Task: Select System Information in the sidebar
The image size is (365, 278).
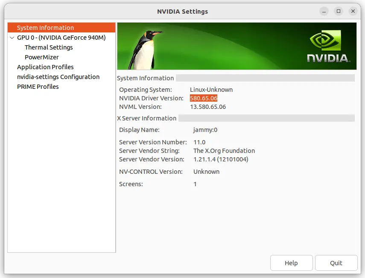Action: pos(61,28)
